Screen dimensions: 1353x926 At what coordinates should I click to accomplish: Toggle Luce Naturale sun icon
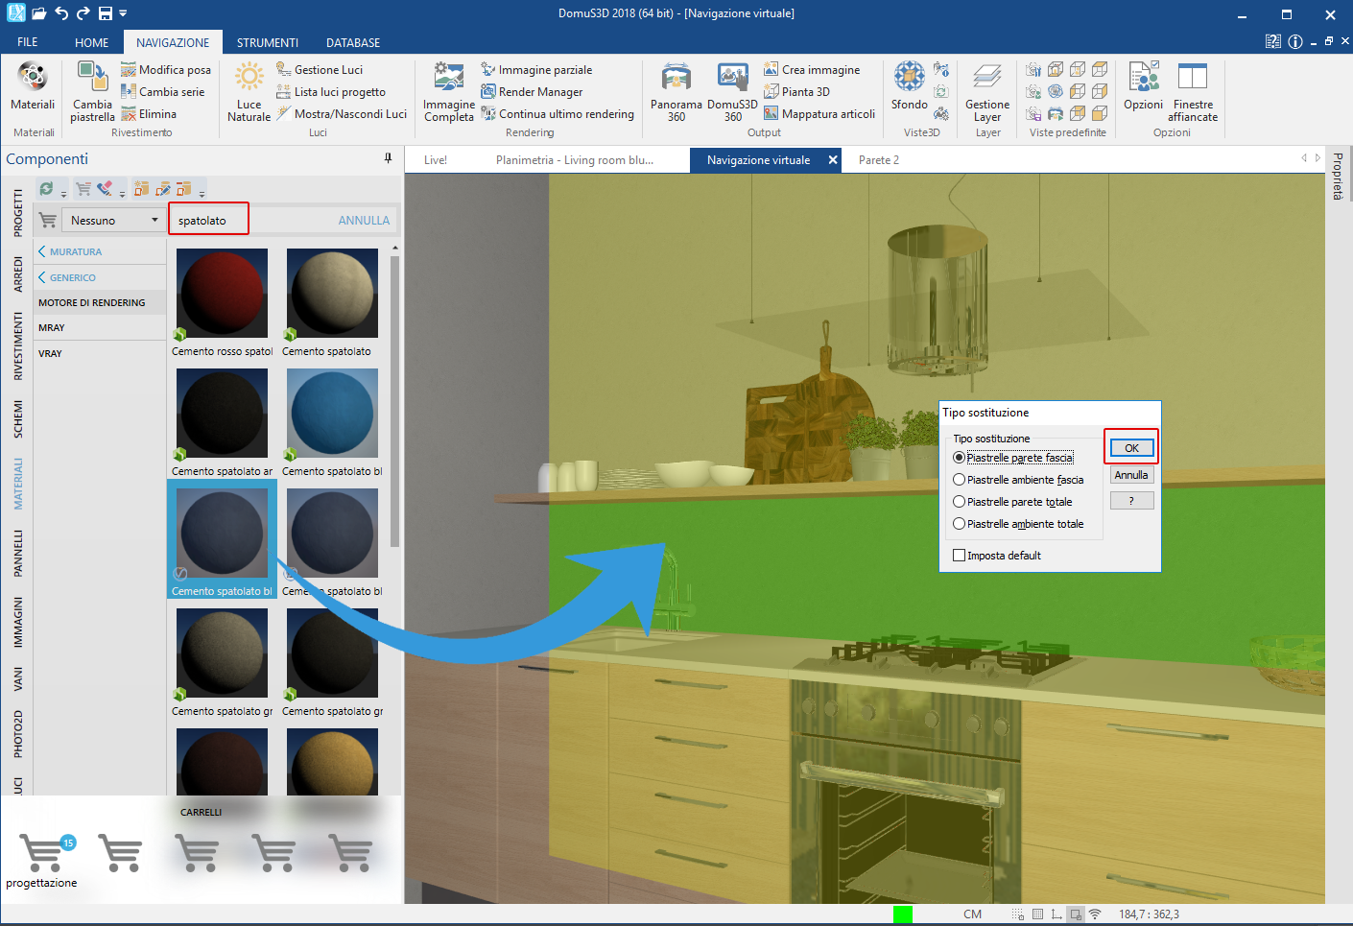click(x=249, y=77)
